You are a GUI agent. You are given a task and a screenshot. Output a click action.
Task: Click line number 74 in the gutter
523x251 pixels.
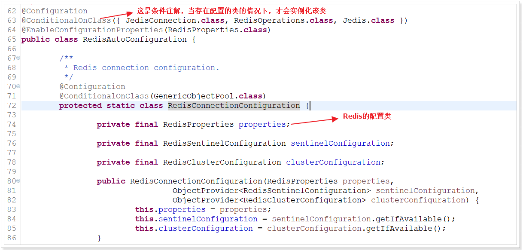click(12, 125)
